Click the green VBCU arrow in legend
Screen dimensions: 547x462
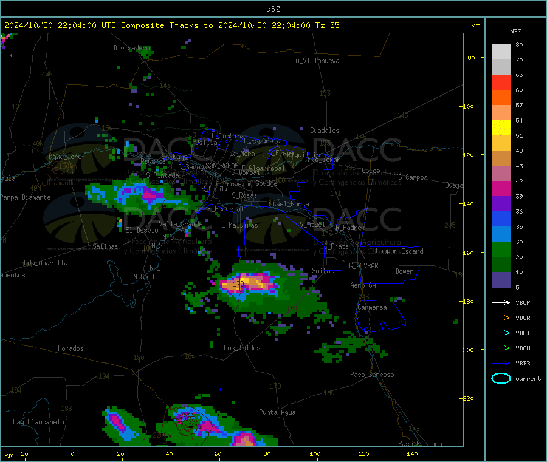pyautogui.click(x=501, y=348)
